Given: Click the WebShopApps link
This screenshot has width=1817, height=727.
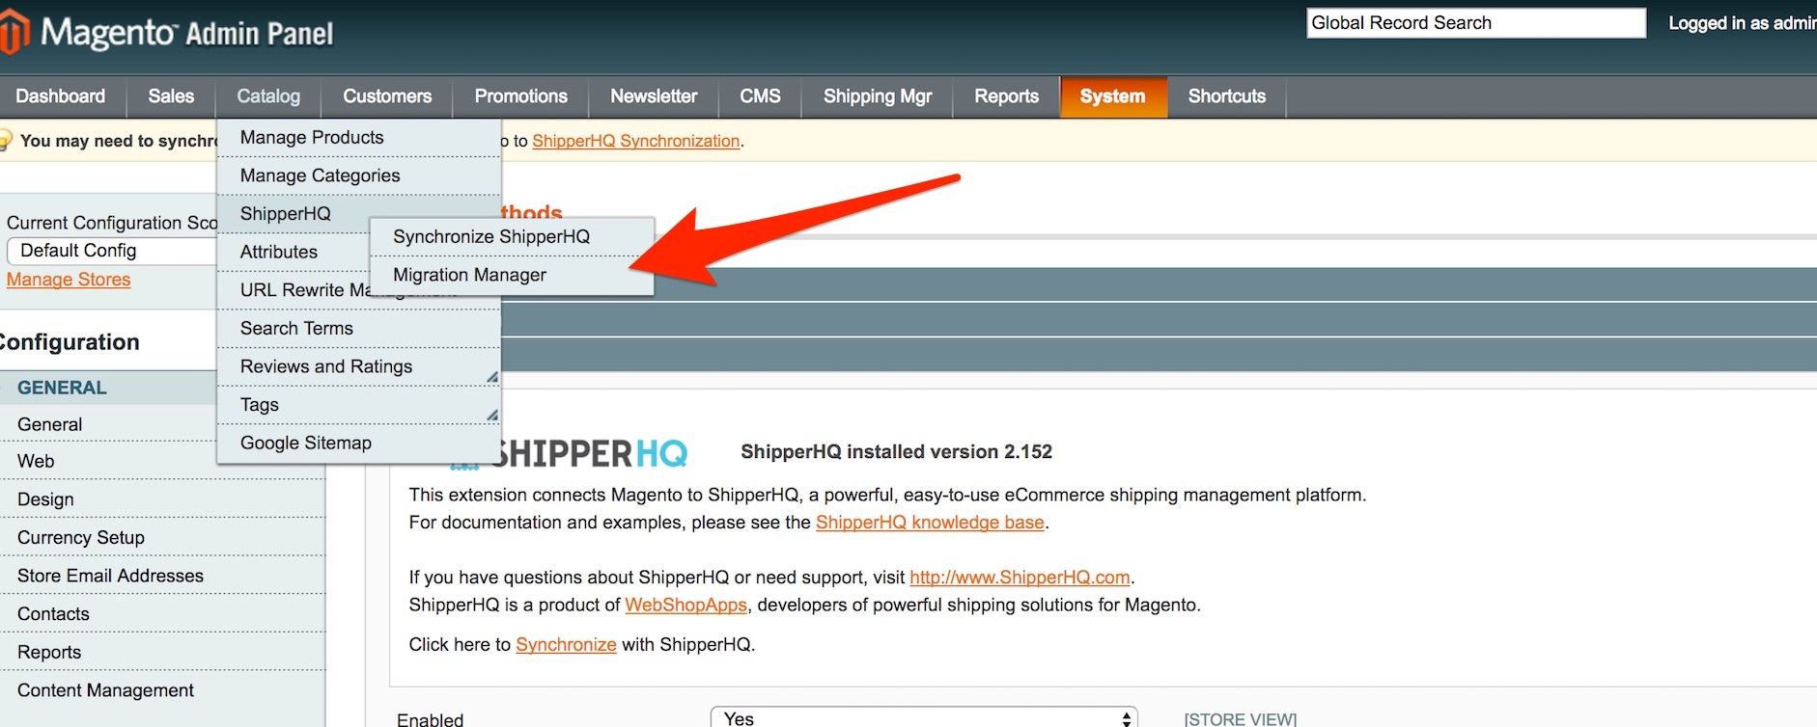Looking at the screenshot, I should (x=685, y=606).
